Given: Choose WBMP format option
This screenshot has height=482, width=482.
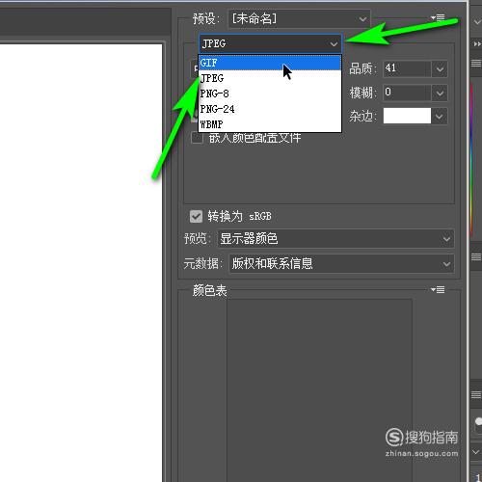Looking at the screenshot, I should (270, 124).
